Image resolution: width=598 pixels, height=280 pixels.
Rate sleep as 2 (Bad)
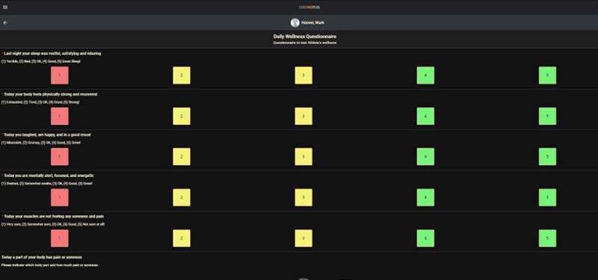pyautogui.click(x=182, y=75)
